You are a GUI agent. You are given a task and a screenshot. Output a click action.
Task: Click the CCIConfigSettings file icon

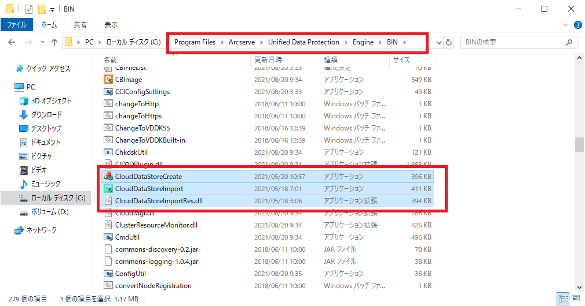(x=108, y=91)
